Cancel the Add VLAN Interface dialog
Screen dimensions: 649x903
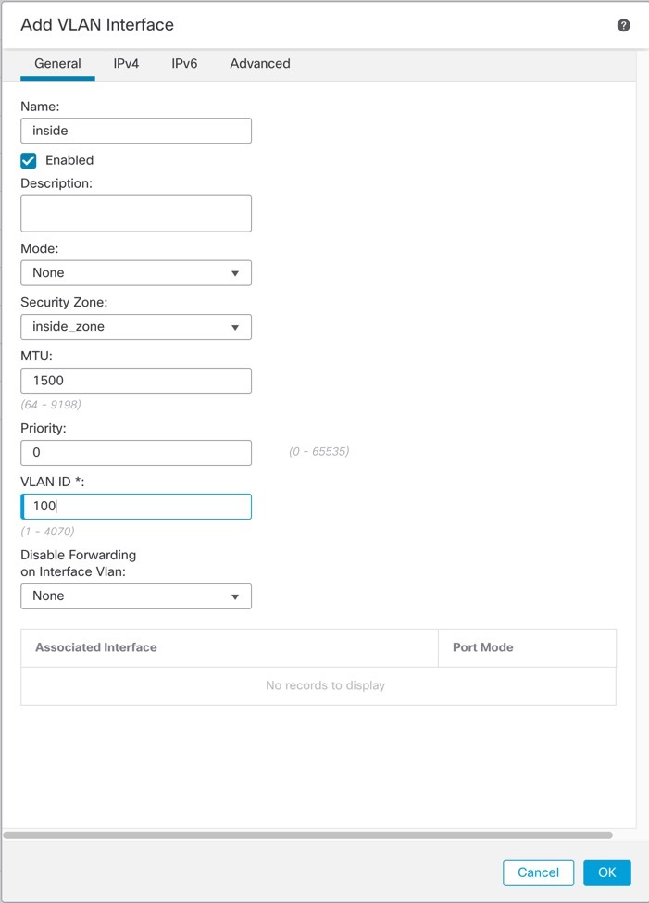pos(538,872)
